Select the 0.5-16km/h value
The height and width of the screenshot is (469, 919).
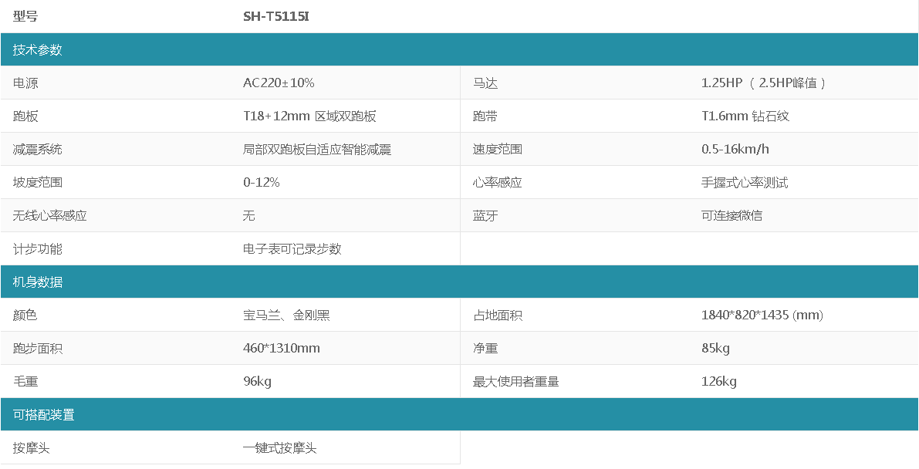click(735, 150)
